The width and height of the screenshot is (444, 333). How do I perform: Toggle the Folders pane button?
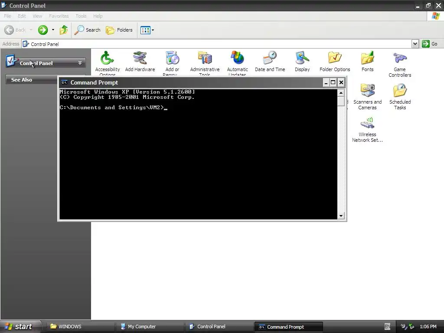[119, 30]
